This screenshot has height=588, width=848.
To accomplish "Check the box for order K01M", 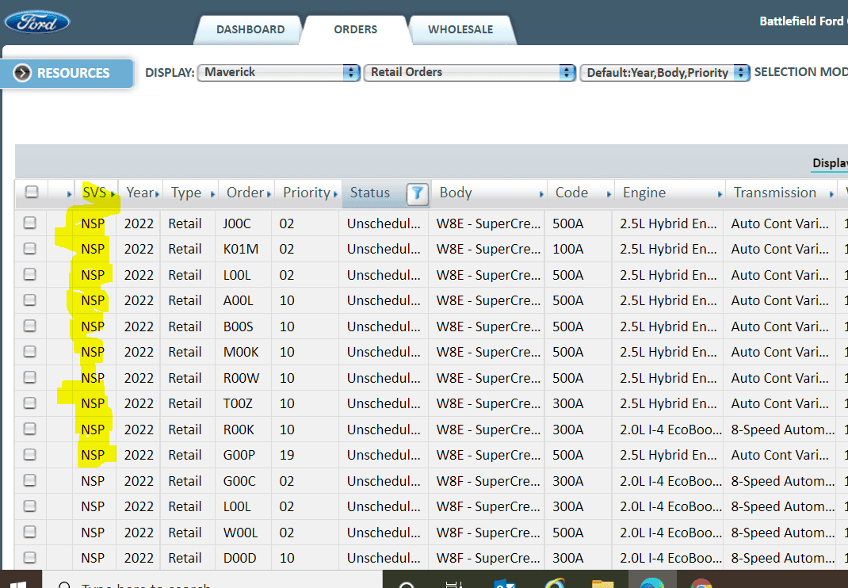I will click(x=30, y=248).
